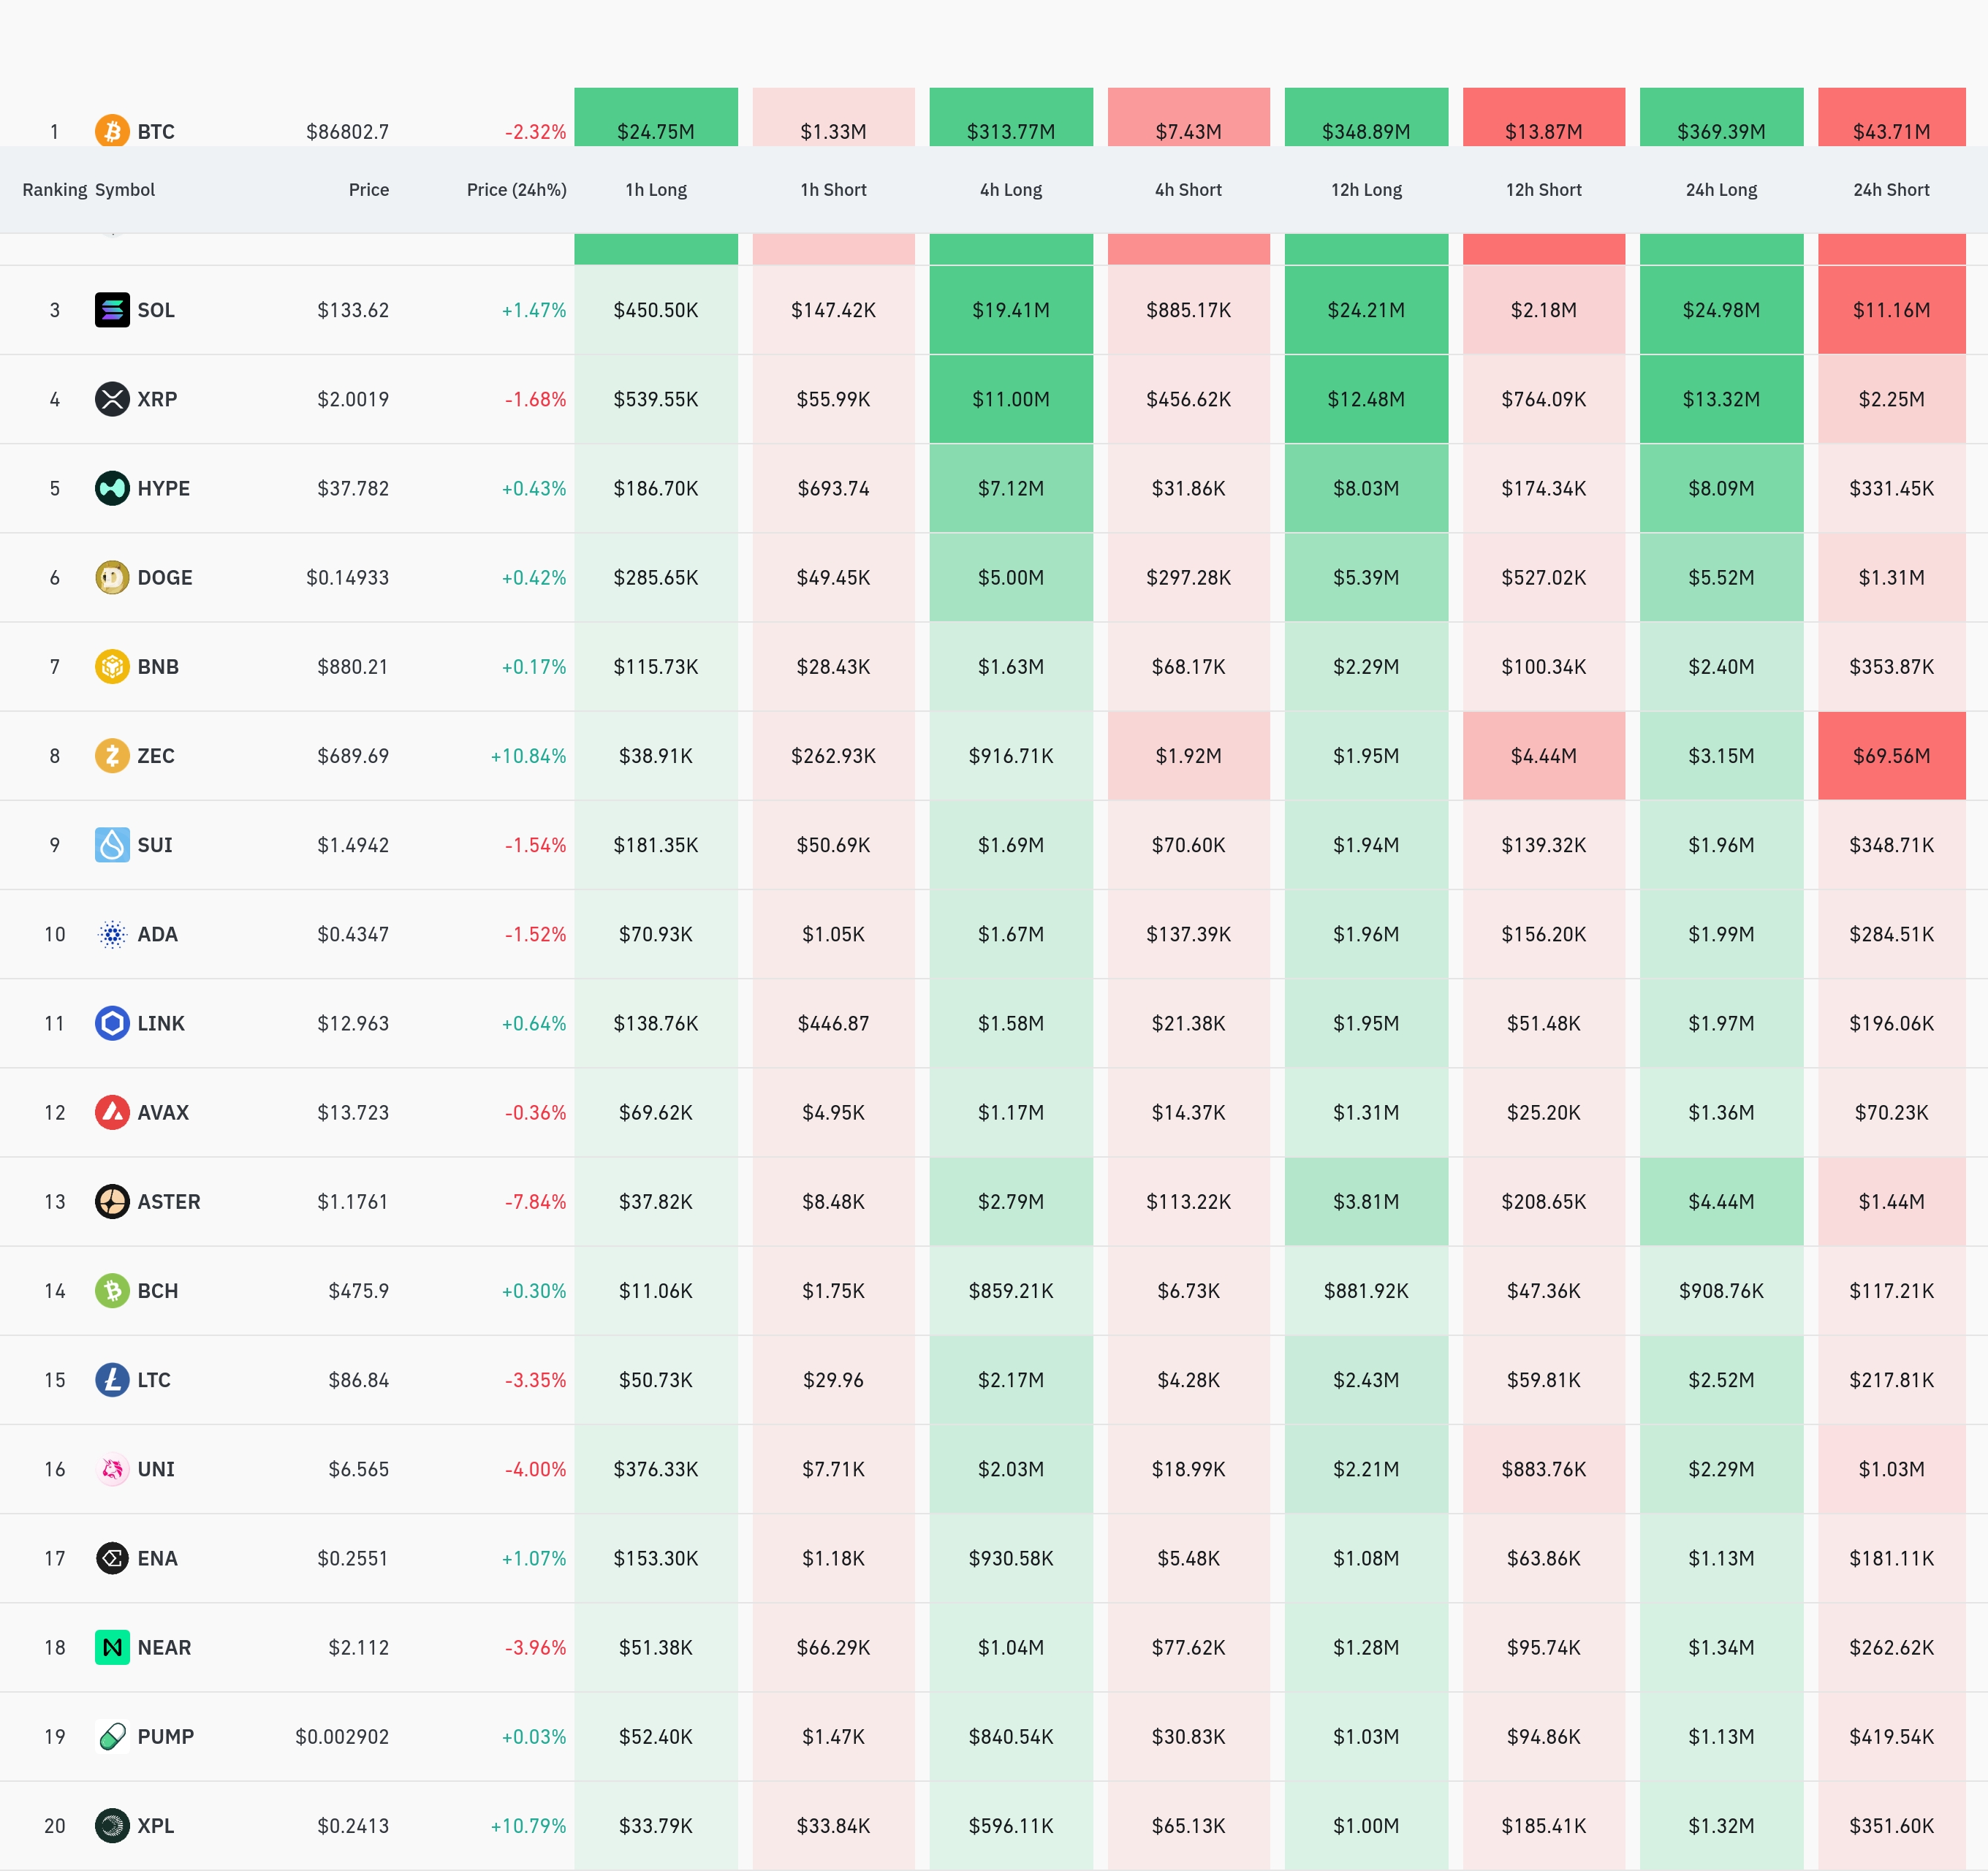The width and height of the screenshot is (1988, 1871).
Task: Click the Dogecoin (DOGE) icon
Action: pyautogui.click(x=112, y=577)
